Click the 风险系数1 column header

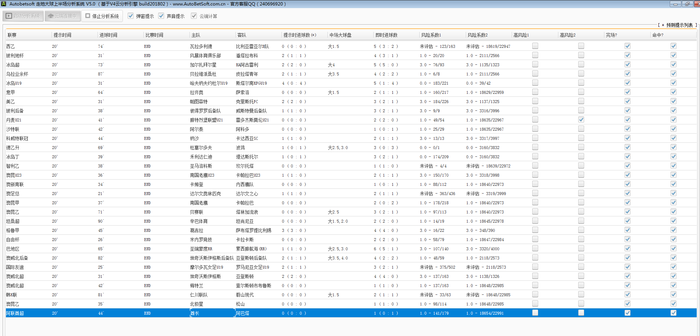click(431, 35)
